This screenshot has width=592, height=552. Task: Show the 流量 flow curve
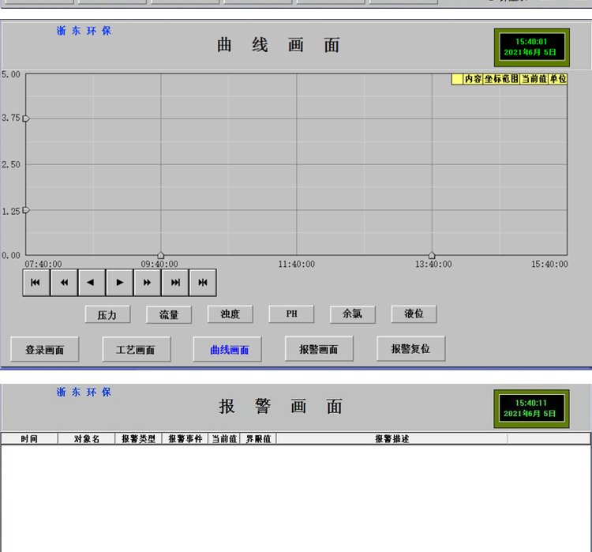pos(169,314)
